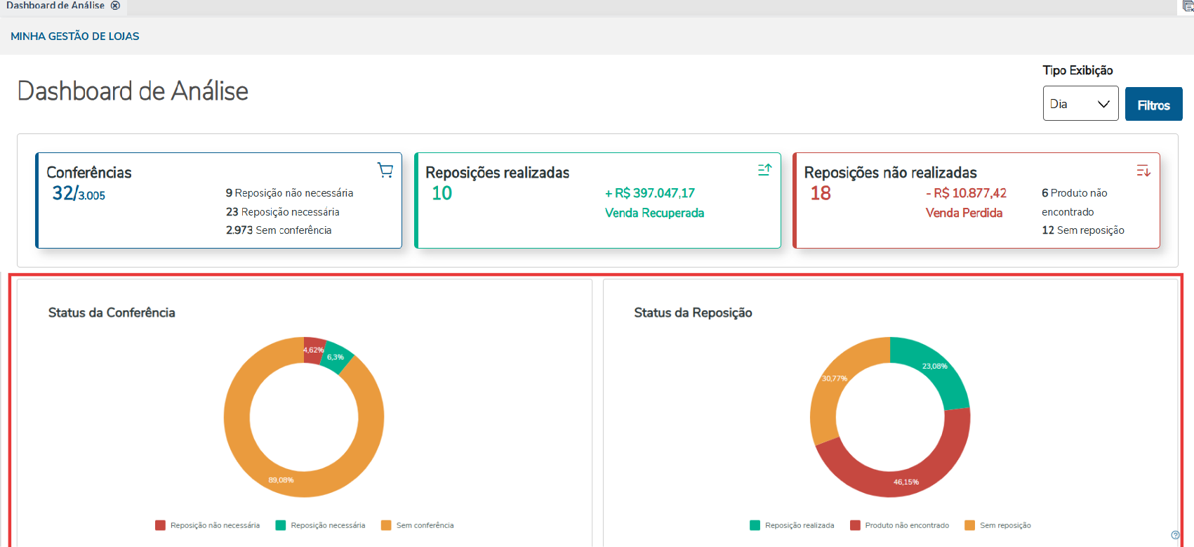Click the 'Status da Reposição' chart title

[693, 312]
